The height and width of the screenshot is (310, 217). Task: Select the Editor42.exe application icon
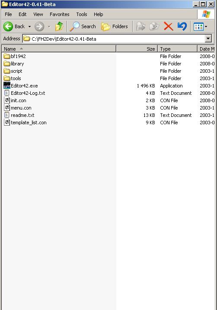(x=7, y=85)
